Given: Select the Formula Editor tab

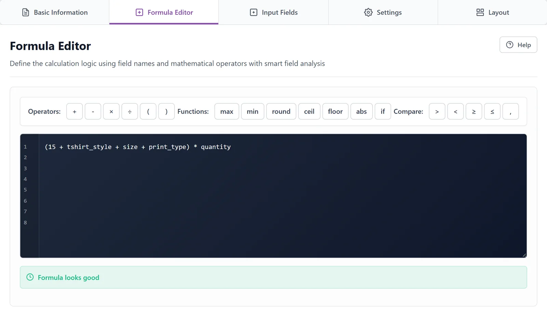Looking at the screenshot, I should coord(164,12).
